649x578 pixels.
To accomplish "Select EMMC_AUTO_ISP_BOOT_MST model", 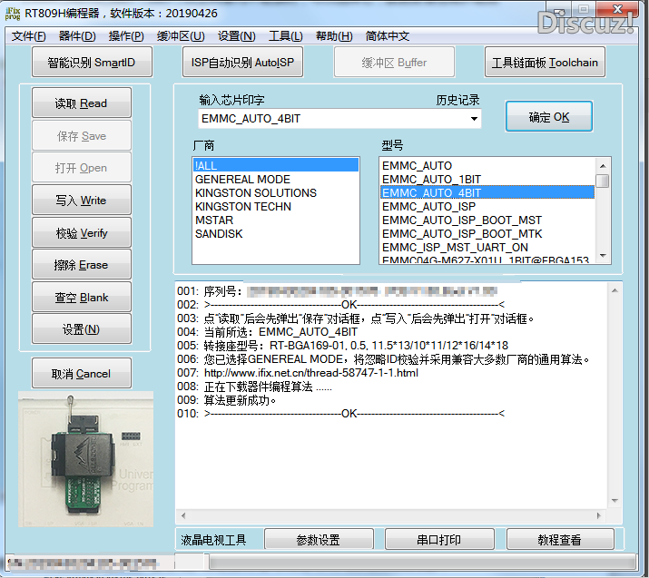I will [487, 220].
